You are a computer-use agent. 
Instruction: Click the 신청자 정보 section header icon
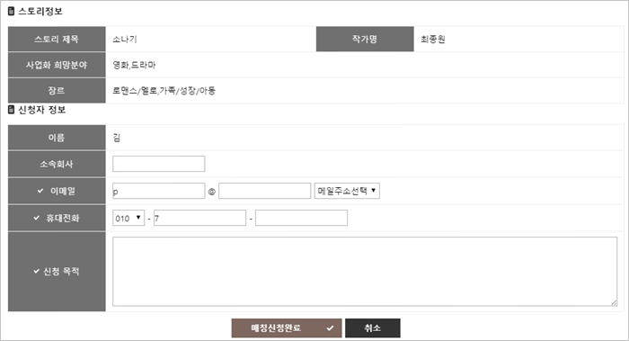click(x=11, y=110)
